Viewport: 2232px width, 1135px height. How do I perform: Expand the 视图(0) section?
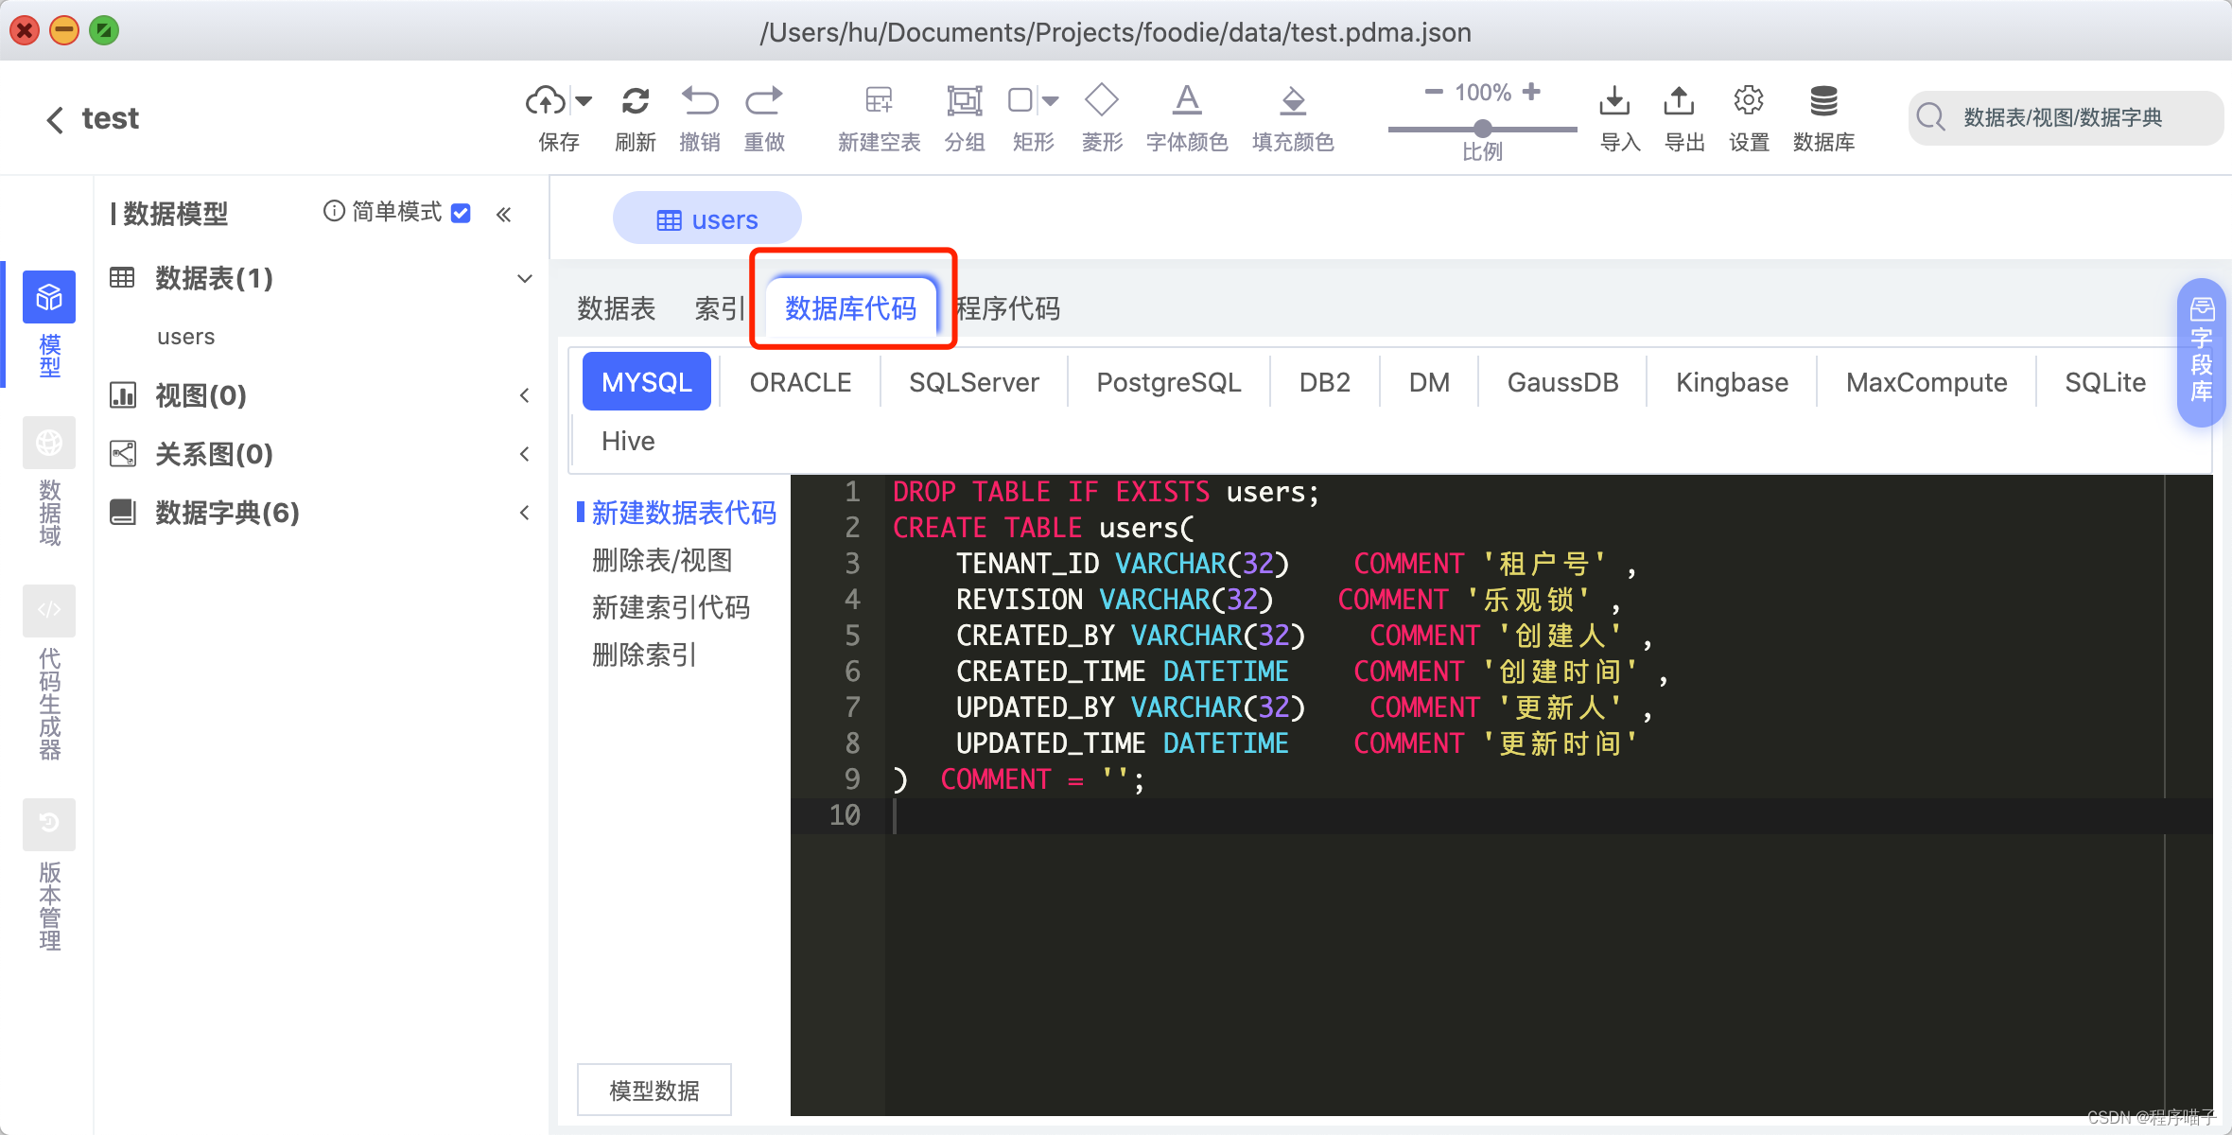pos(525,395)
